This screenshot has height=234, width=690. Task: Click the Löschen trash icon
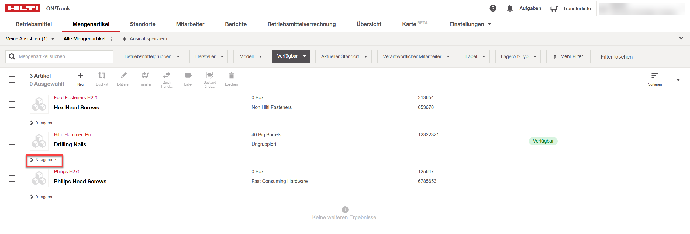tap(231, 75)
